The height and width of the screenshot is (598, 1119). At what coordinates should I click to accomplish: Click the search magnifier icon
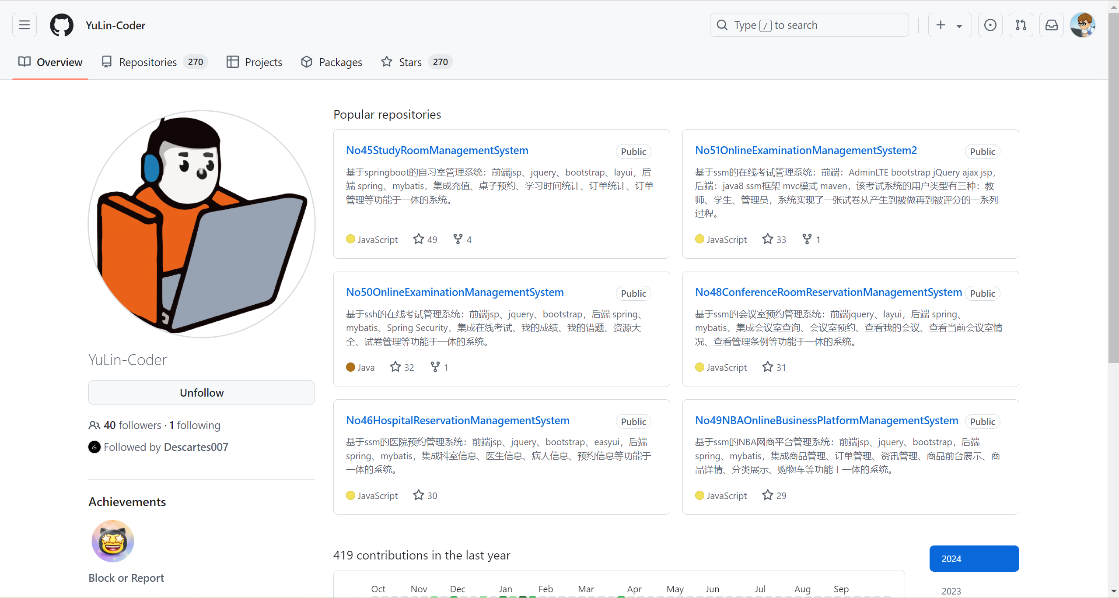pos(722,25)
